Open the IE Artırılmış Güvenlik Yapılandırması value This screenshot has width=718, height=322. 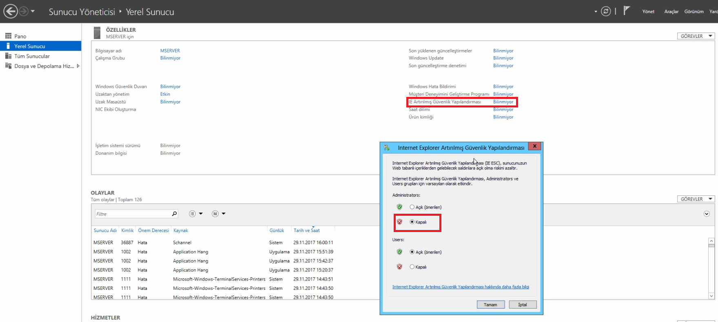(503, 102)
